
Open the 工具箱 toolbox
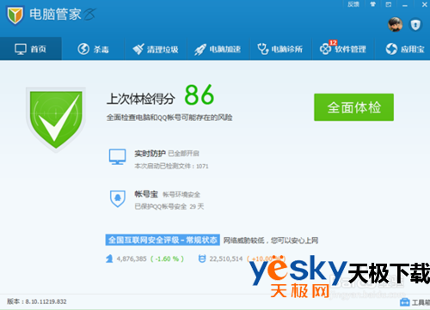click(415, 302)
